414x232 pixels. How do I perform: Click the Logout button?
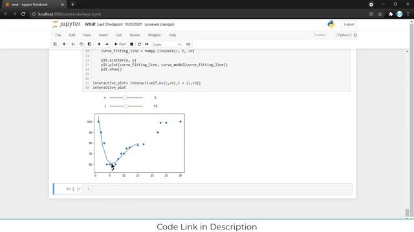349,24
